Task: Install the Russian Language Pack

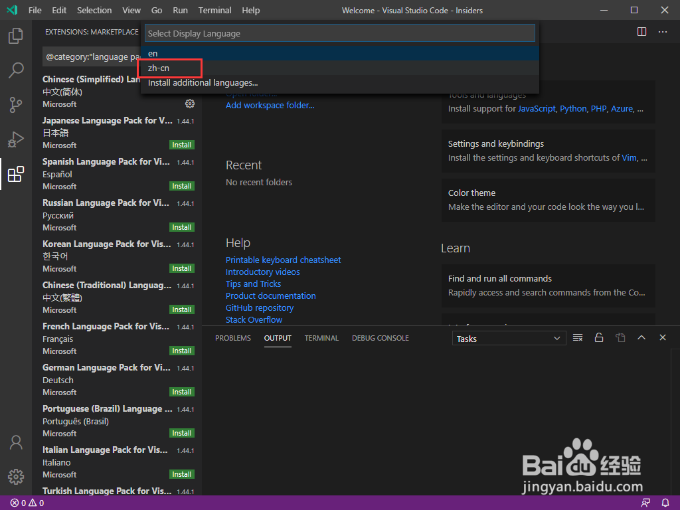Action: (182, 227)
